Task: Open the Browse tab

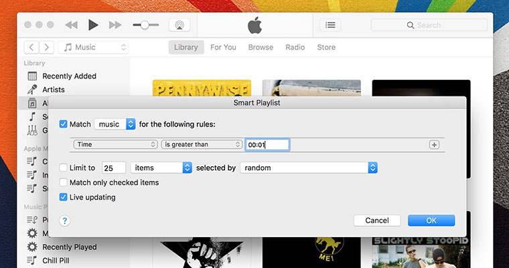Action: click(x=261, y=48)
